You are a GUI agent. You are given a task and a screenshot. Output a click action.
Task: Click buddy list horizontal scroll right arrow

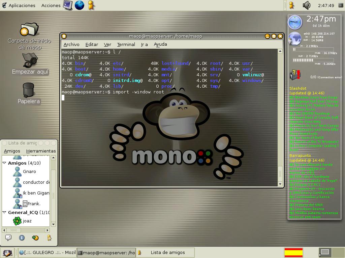47,230
